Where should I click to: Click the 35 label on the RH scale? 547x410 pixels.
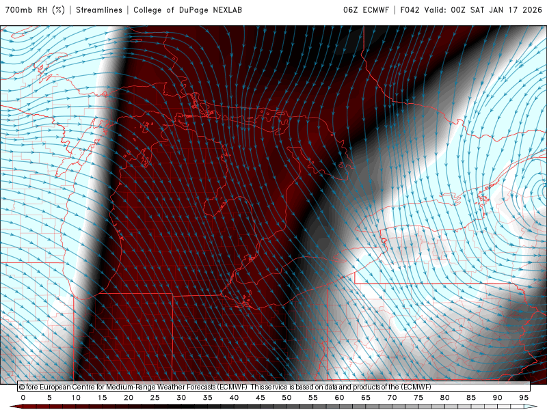(x=208, y=398)
